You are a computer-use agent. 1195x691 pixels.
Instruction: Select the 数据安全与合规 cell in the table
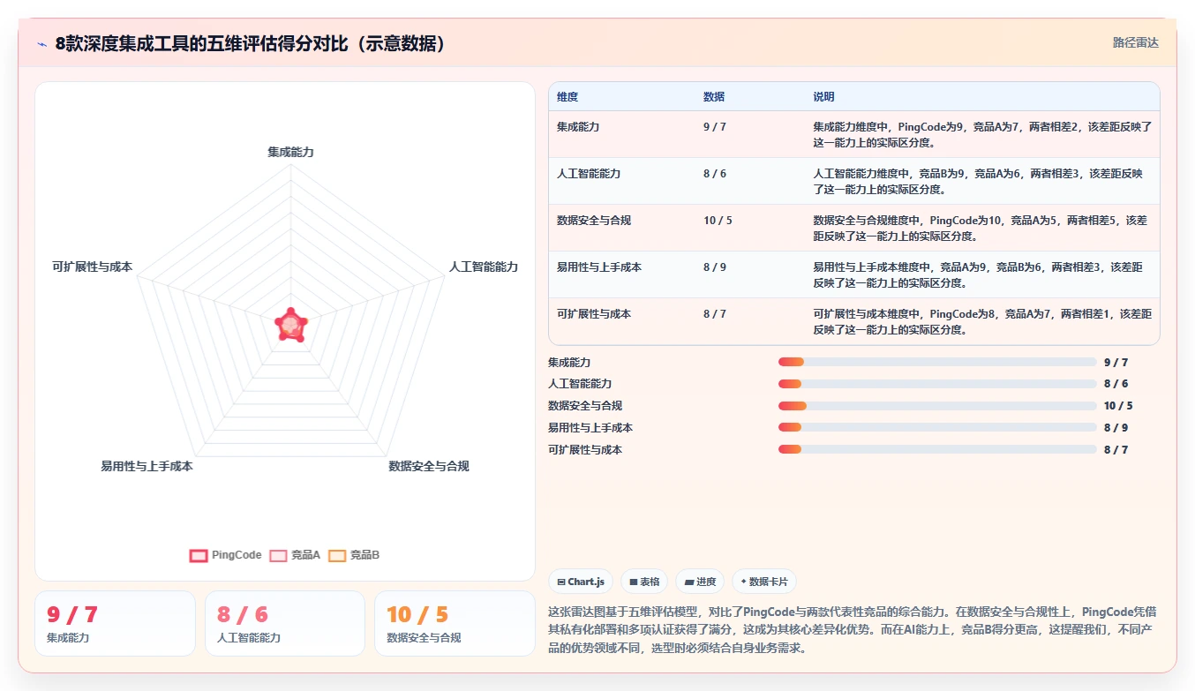tap(594, 221)
